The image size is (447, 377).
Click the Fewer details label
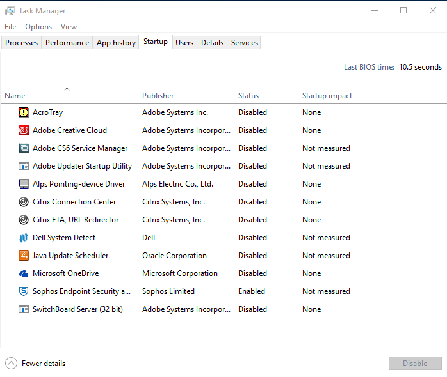point(44,364)
